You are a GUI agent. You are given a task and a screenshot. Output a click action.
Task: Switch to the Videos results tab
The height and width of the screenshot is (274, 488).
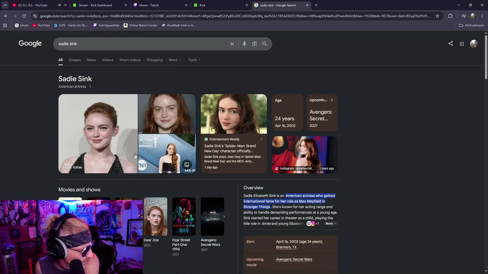pyautogui.click(x=108, y=60)
